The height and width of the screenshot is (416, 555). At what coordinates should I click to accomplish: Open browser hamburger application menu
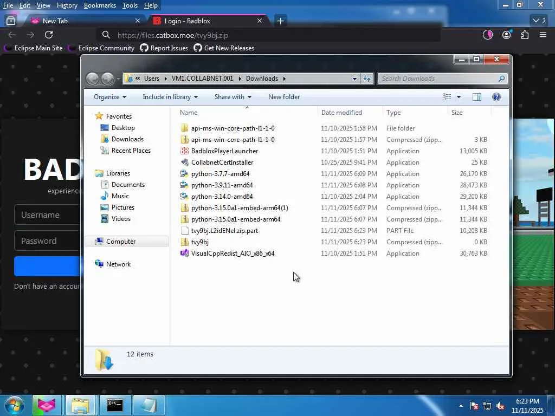tap(543, 35)
